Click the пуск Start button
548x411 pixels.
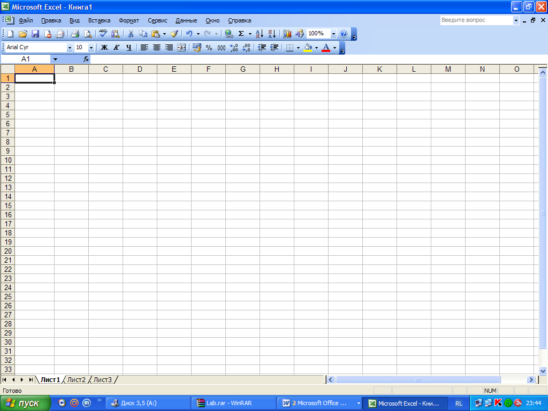(x=25, y=404)
